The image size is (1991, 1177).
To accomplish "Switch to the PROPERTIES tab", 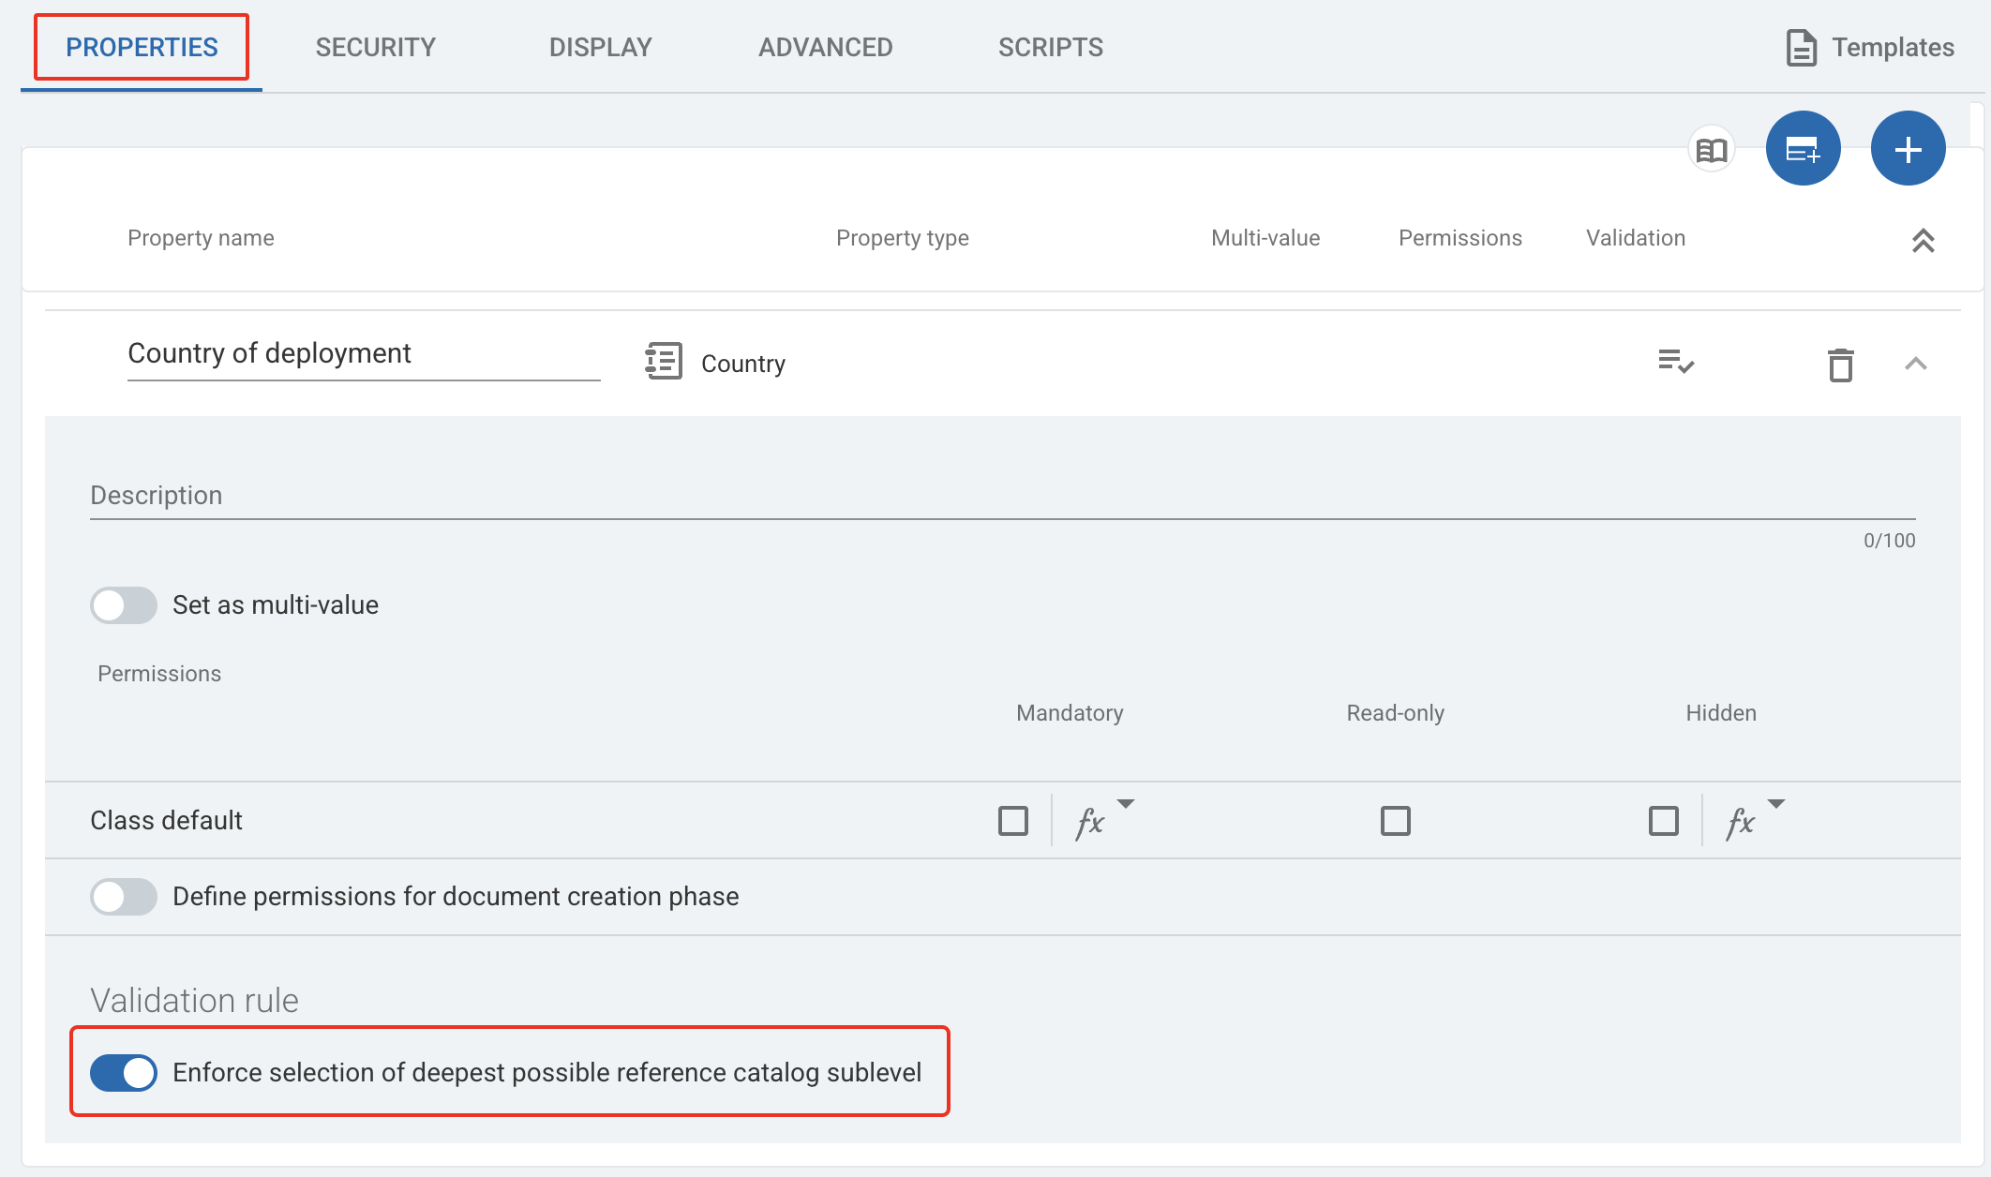I will (142, 47).
